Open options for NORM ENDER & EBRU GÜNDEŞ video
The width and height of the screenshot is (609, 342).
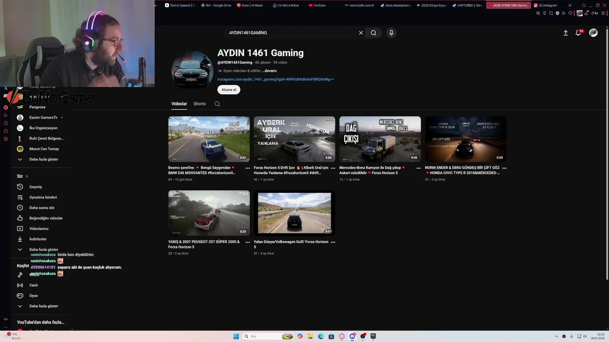click(504, 168)
